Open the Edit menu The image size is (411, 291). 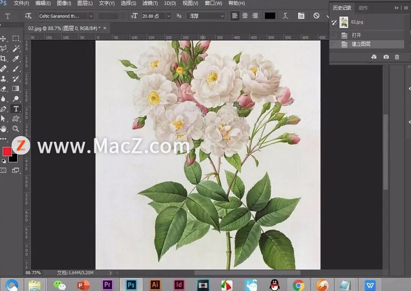click(43, 3)
